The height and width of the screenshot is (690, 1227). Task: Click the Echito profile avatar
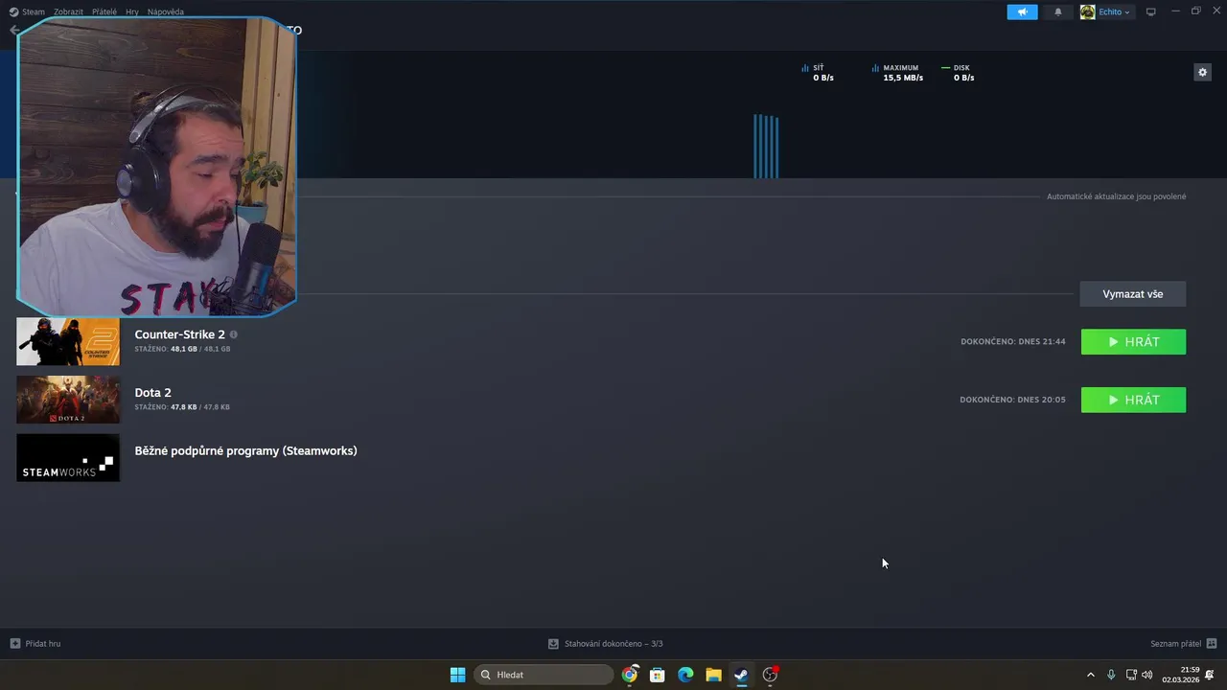[1087, 11]
